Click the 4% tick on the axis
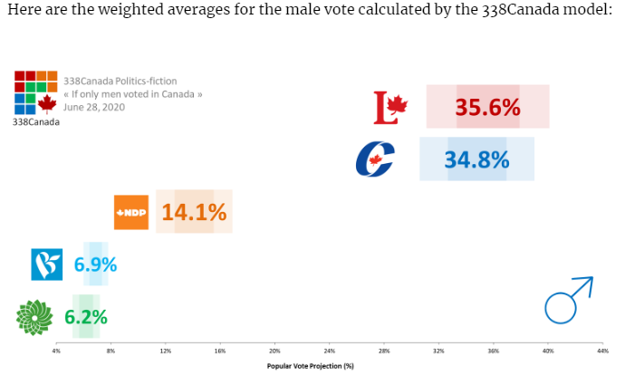This screenshot has height=385, width=644. tap(56, 351)
